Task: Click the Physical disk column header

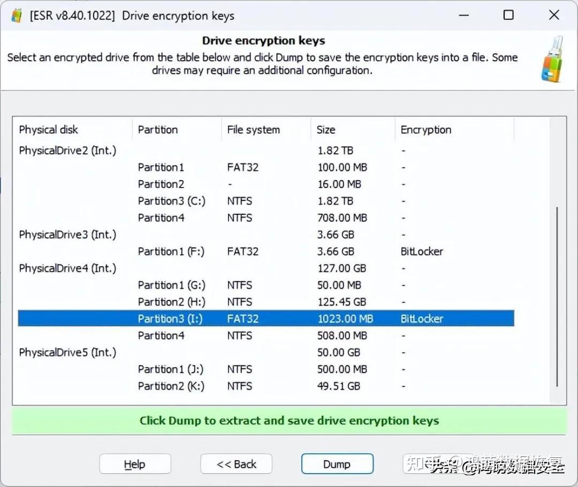Action: 48,129
